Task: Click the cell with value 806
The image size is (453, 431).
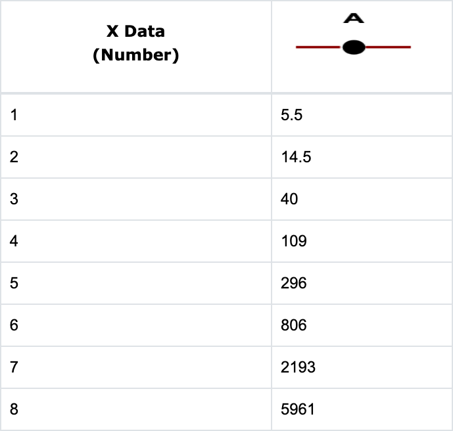Action: click(x=293, y=325)
